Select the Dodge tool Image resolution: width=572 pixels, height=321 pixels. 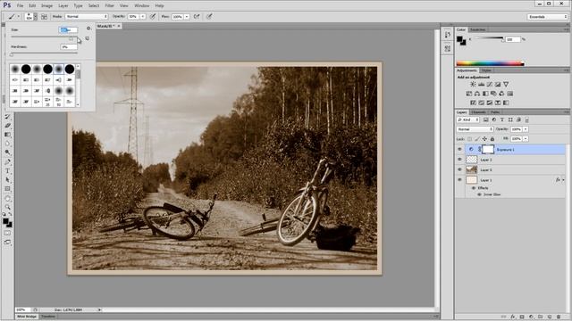click(7, 152)
